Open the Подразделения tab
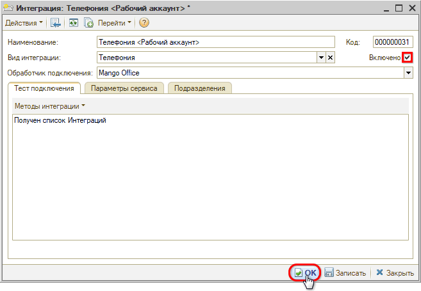 tap(199, 88)
